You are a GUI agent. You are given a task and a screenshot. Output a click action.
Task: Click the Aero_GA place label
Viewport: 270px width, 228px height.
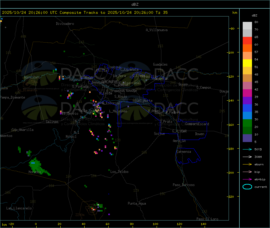click(x=179, y=141)
